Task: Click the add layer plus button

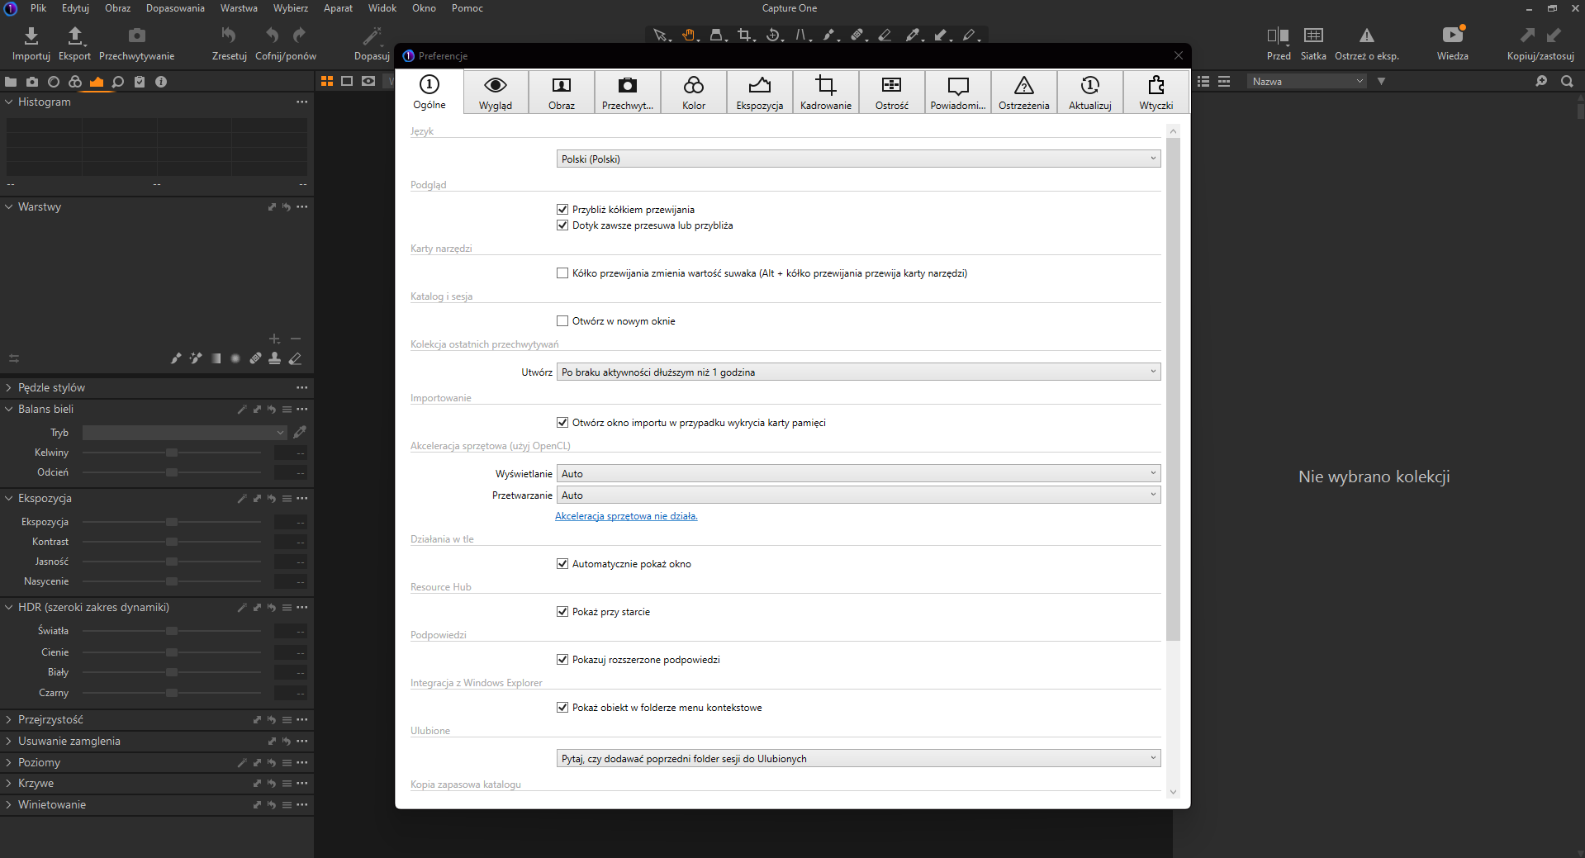Action: (275, 339)
